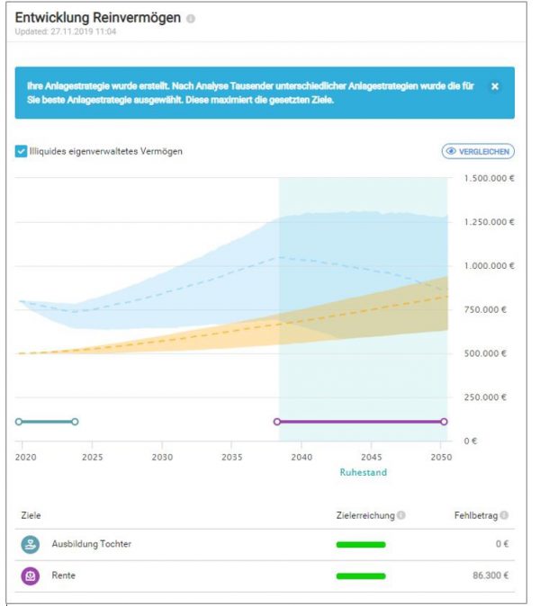Screen dimensions: 540x606
Task: Click the green progress bar for Ausbildung Tochter
Action: pyautogui.click(x=360, y=544)
